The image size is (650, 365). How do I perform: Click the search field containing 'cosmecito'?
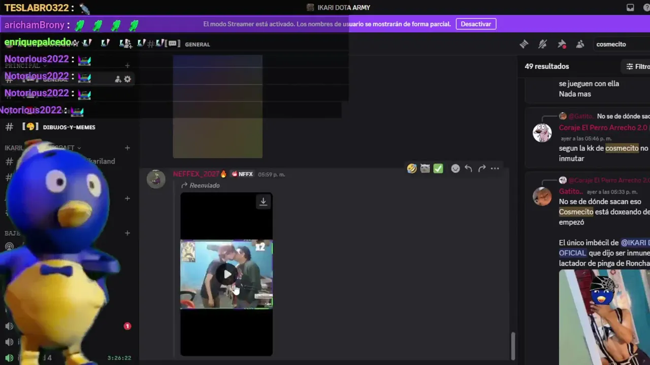pyautogui.click(x=622, y=44)
